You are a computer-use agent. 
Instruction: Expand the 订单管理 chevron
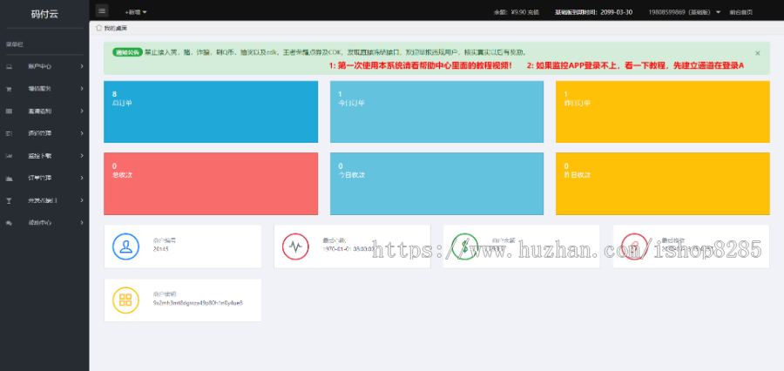coord(82,178)
